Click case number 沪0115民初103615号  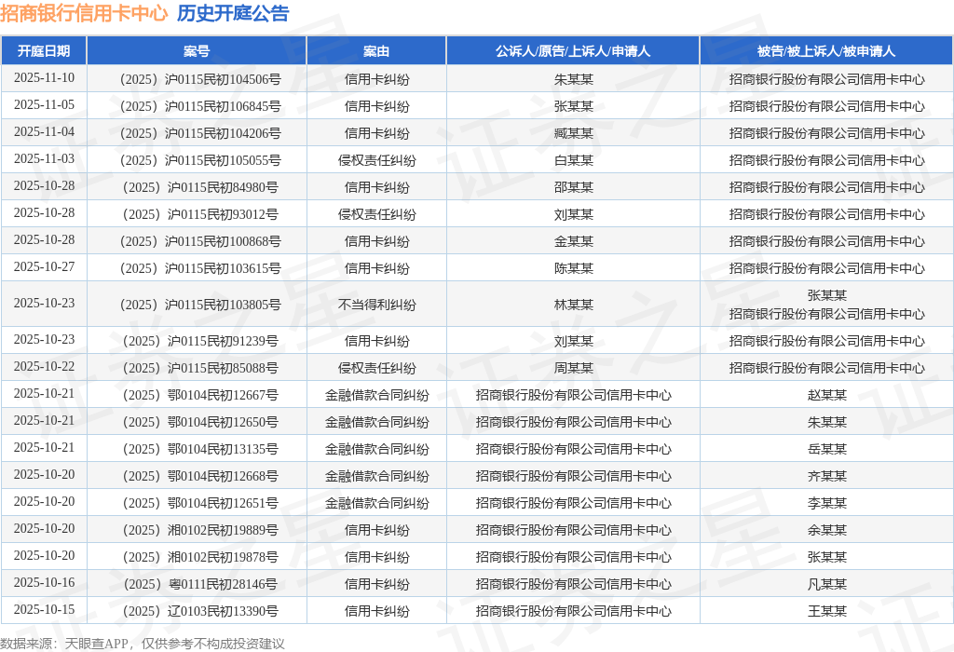tap(200, 268)
